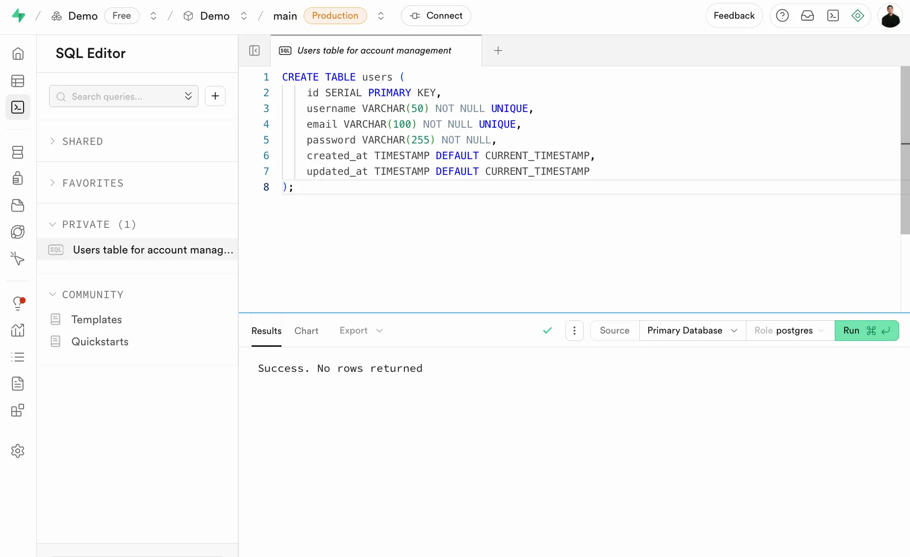Open the Home dashboard icon in sidebar

click(x=18, y=54)
